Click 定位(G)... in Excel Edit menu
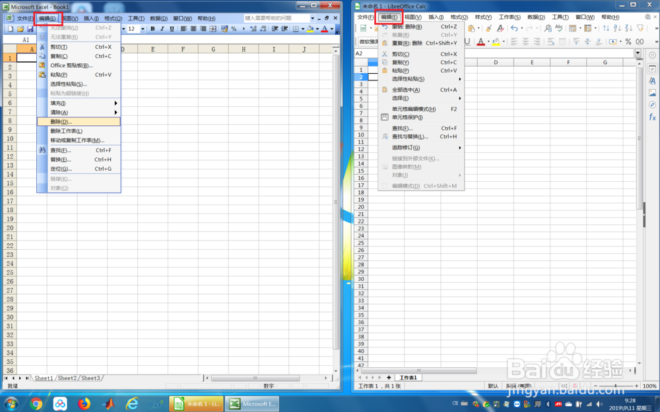The height and width of the screenshot is (412, 660). [79, 169]
